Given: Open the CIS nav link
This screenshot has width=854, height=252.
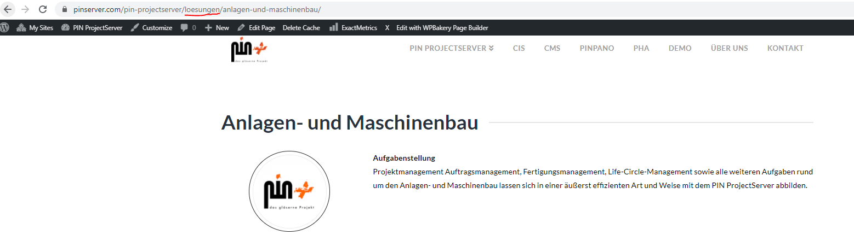Looking at the screenshot, I should tap(519, 48).
